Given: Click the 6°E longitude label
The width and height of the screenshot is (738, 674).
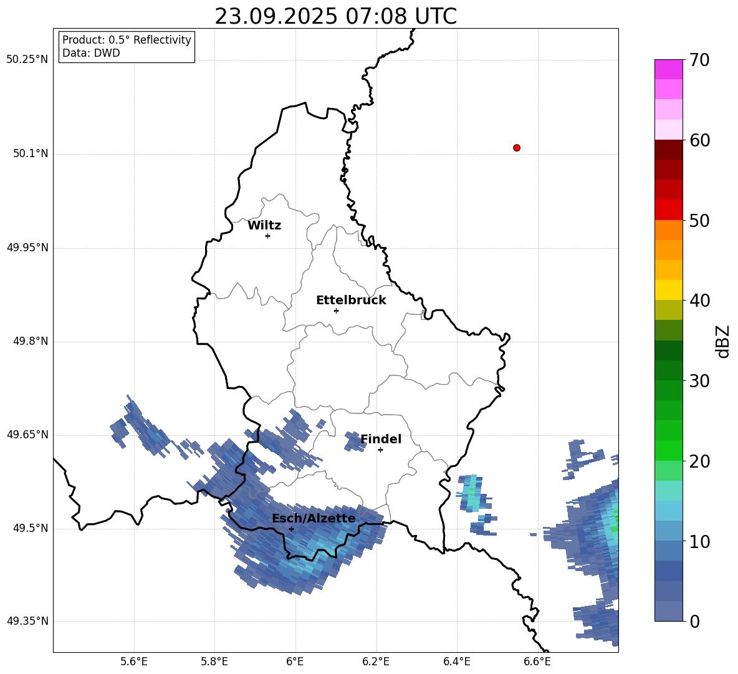Looking at the screenshot, I should pyautogui.click(x=295, y=662).
